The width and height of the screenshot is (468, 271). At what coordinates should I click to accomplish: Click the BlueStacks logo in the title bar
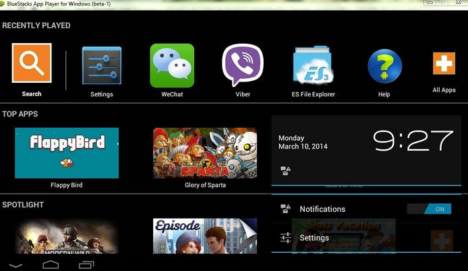[3, 4]
